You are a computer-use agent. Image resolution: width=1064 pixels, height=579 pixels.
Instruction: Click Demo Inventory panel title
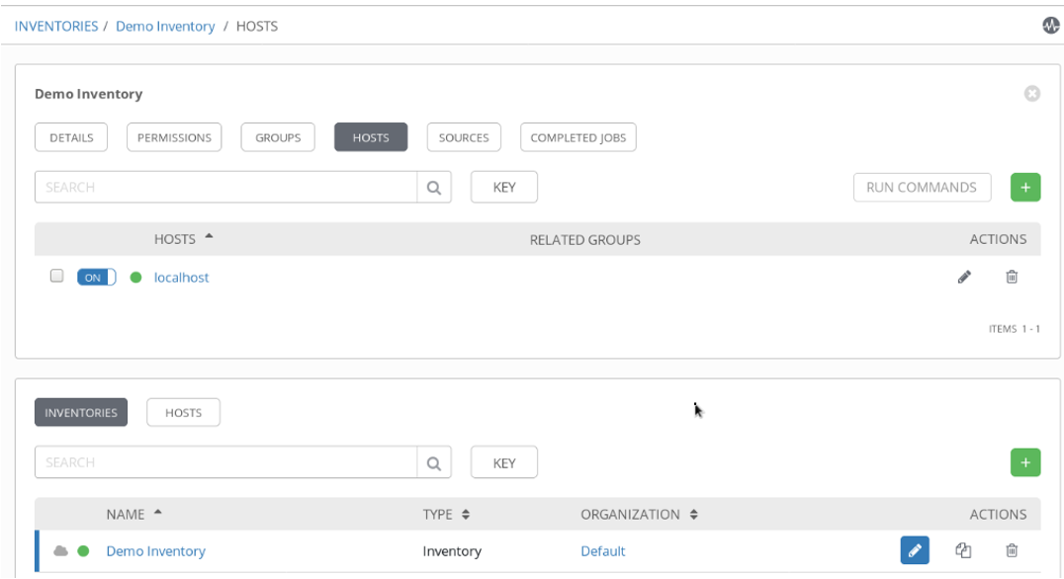(x=89, y=94)
